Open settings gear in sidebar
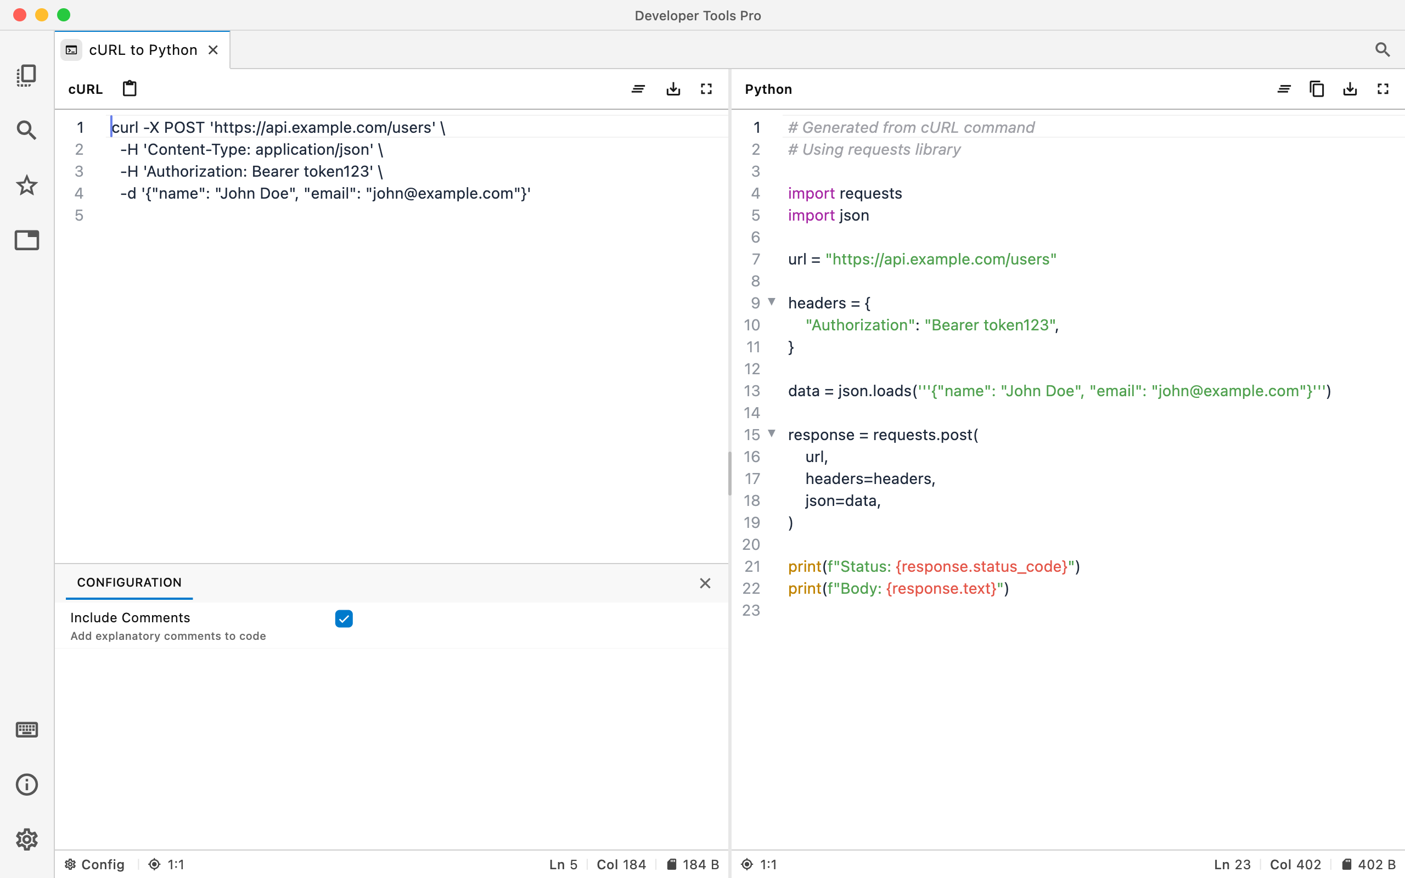1405x878 pixels. pyautogui.click(x=27, y=839)
